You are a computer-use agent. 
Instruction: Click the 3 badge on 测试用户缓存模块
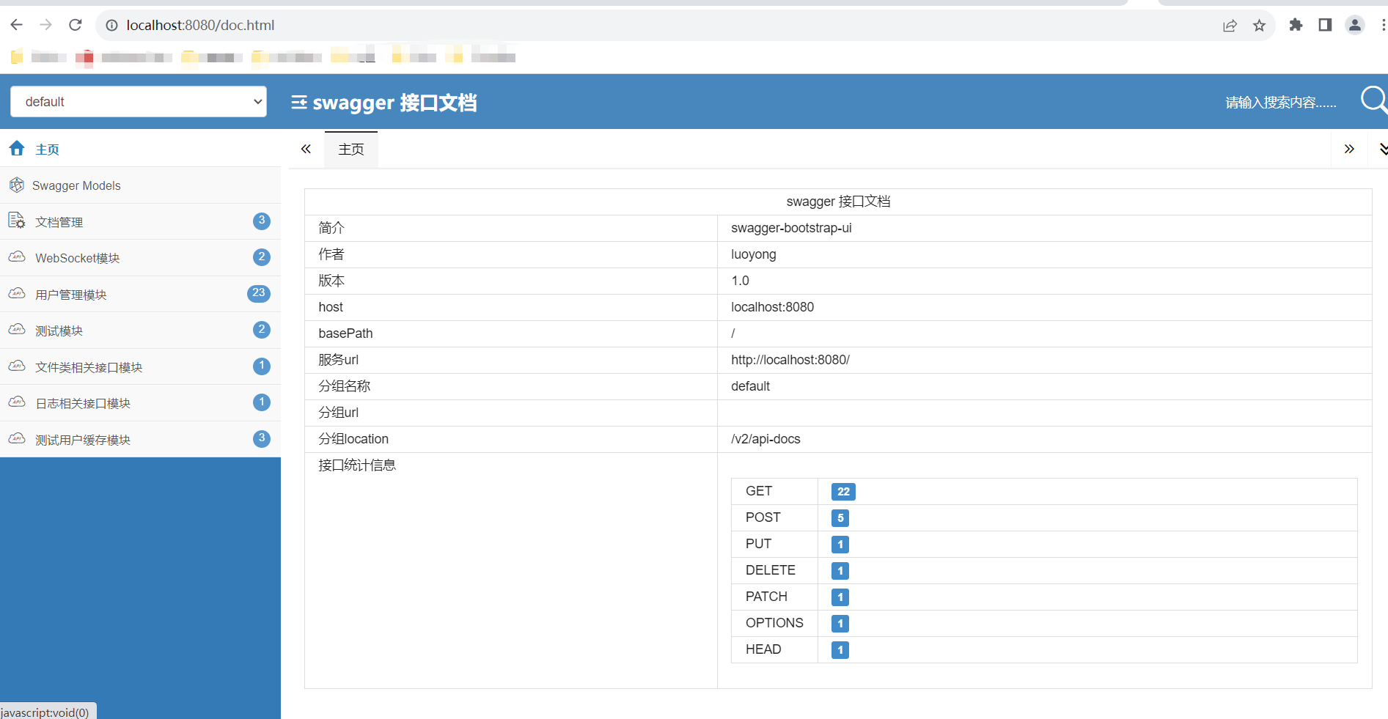tap(262, 438)
